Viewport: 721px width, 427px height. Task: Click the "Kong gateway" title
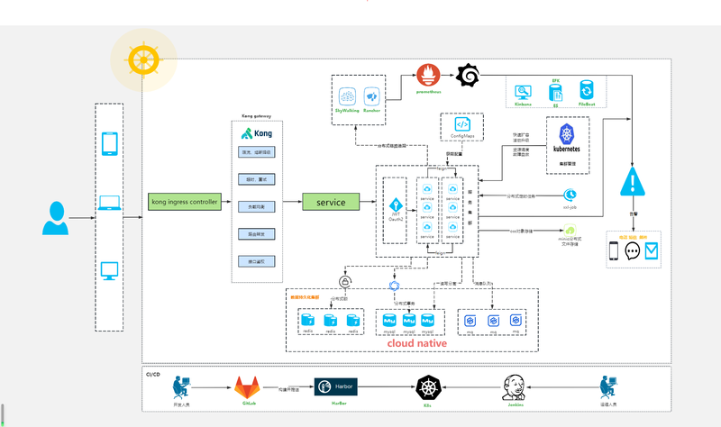point(257,116)
